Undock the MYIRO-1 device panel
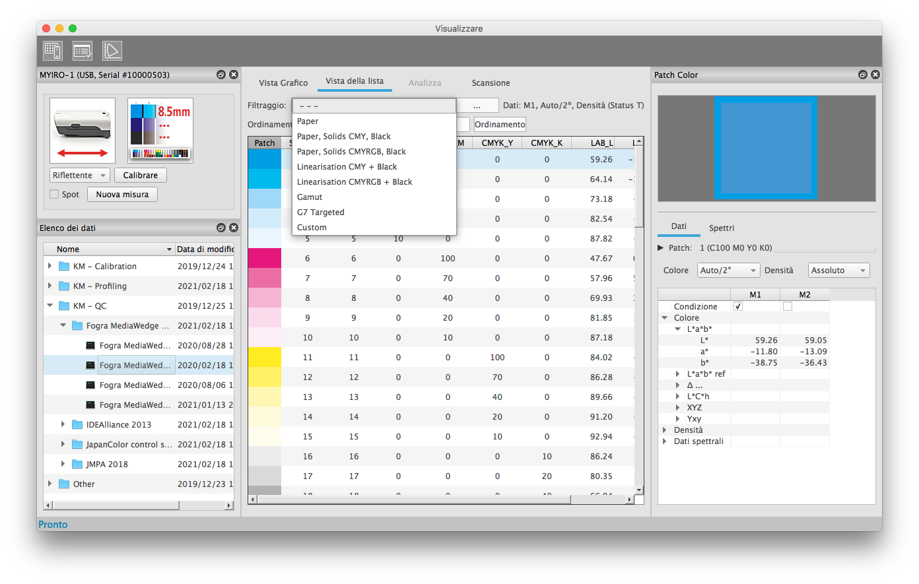This screenshot has height=584, width=919. 221,75
